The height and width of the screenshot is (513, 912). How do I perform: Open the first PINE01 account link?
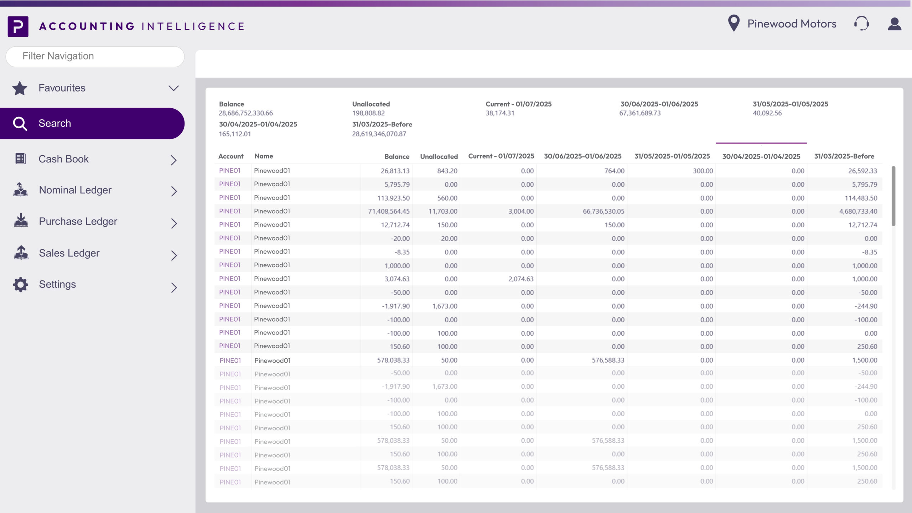click(x=230, y=171)
